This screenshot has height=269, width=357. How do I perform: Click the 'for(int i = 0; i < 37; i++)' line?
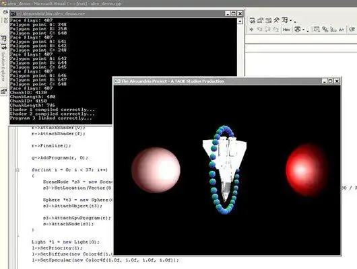click(x=69, y=169)
